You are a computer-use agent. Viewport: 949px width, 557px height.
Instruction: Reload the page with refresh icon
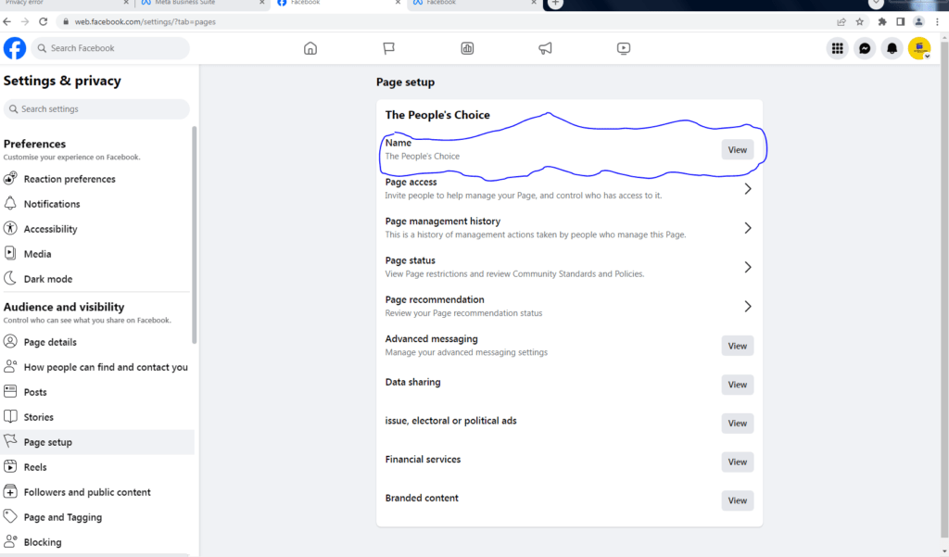[x=43, y=22]
